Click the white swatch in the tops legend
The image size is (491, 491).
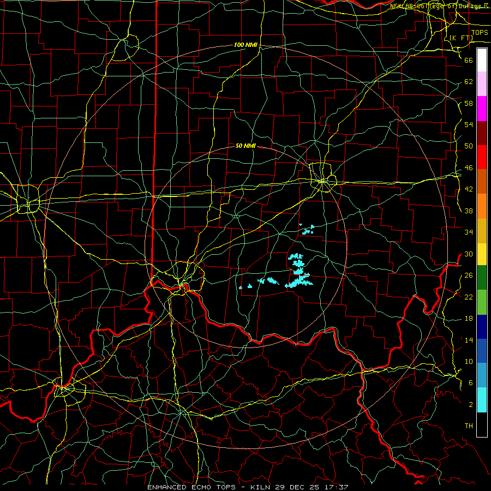(482, 60)
